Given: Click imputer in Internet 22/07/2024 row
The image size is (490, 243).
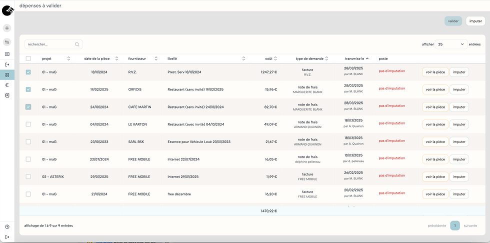Looking at the screenshot, I should (x=459, y=159).
